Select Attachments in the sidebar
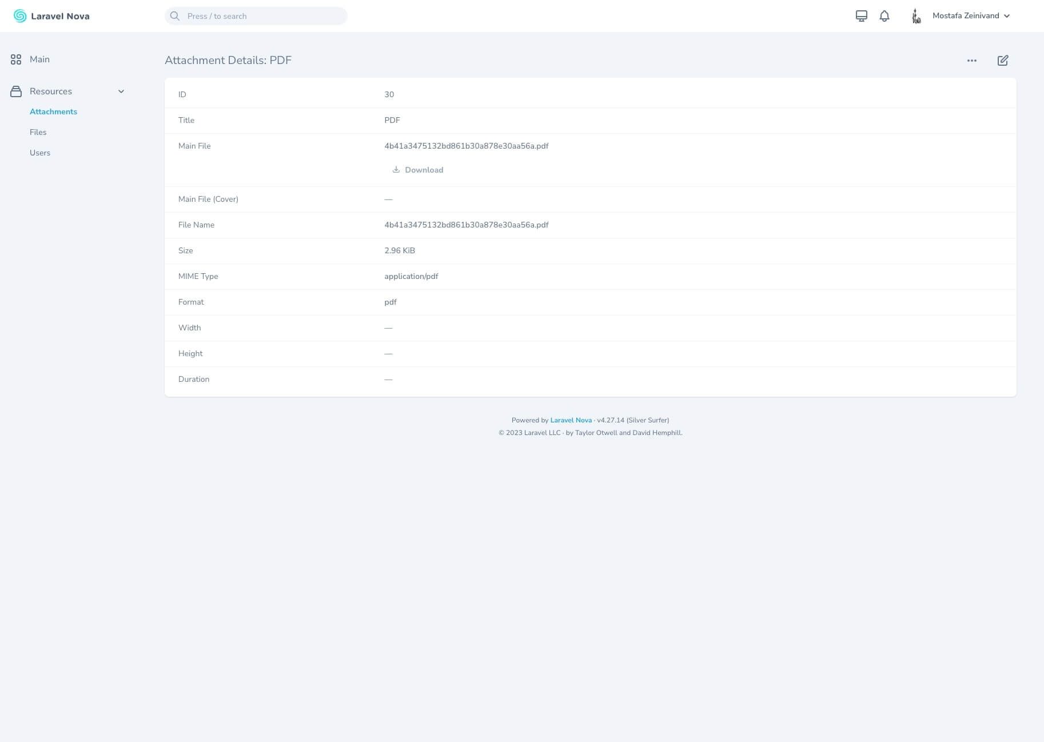 [x=53, y=111]
